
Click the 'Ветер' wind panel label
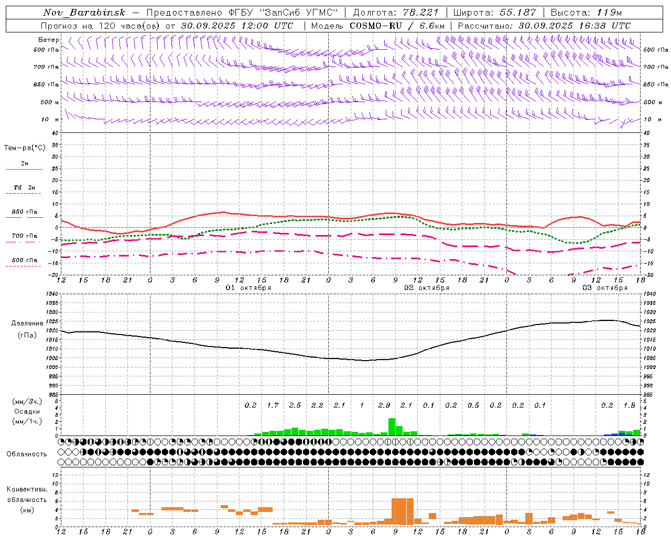point(49,40)
